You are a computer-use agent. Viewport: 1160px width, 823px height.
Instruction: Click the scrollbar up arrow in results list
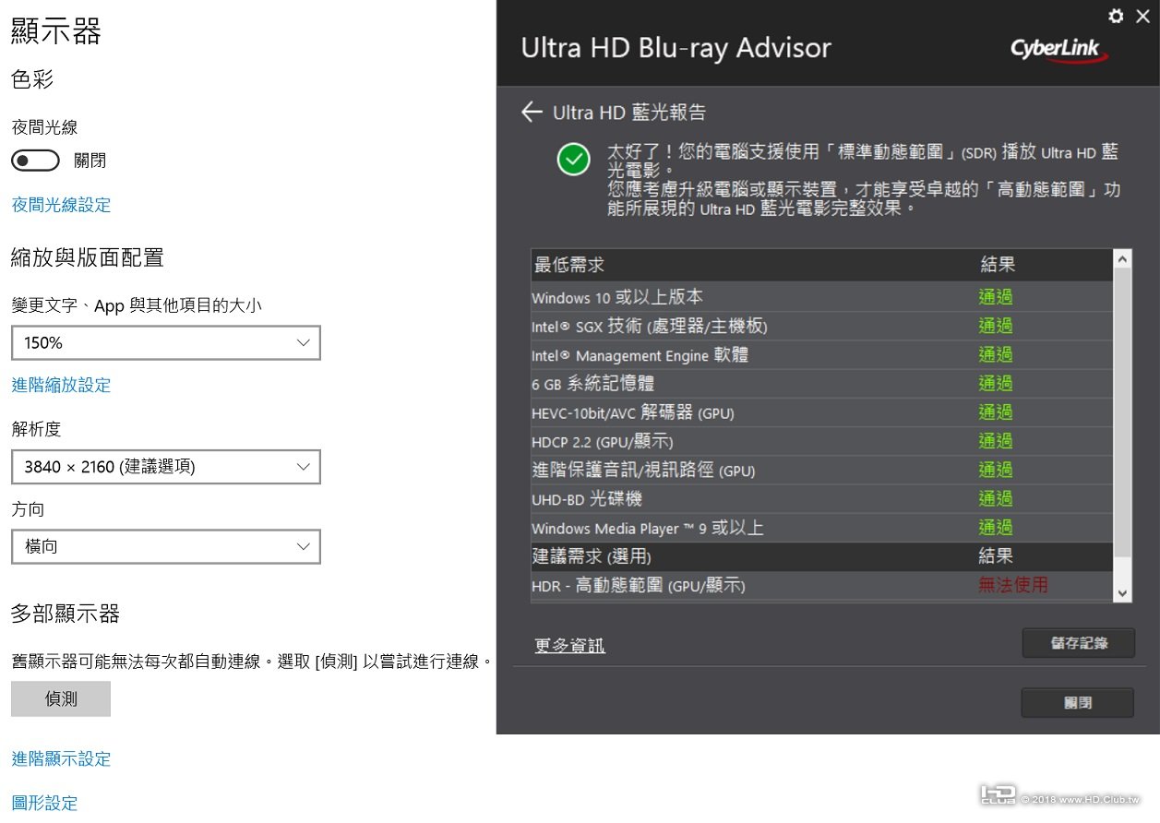tap(1122, 260)
